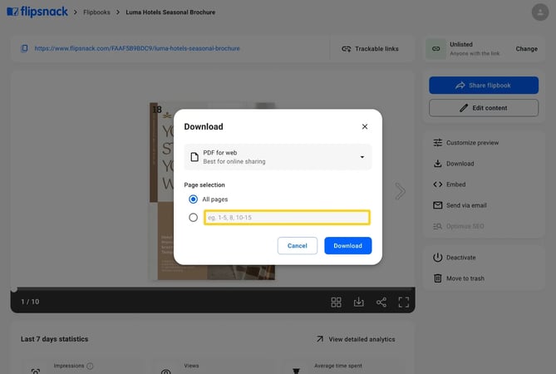Open Customize preview in the sidebar
Screen dimensions: 556x374
(x=465, y=142)
